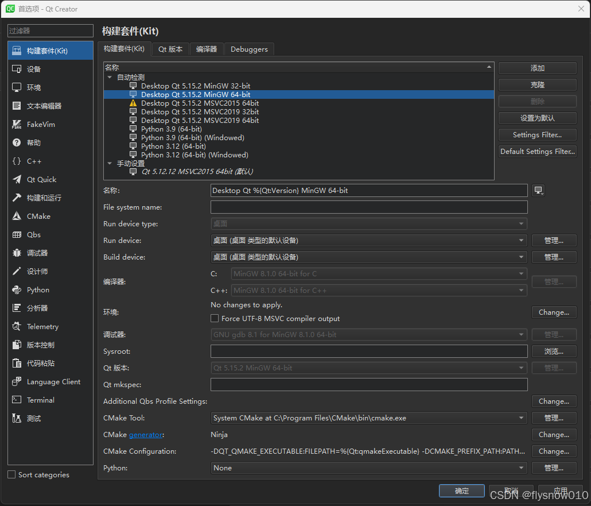Click Change... for CMake Configuration
This screenshot has height=506, width=591.
[554, 451]
